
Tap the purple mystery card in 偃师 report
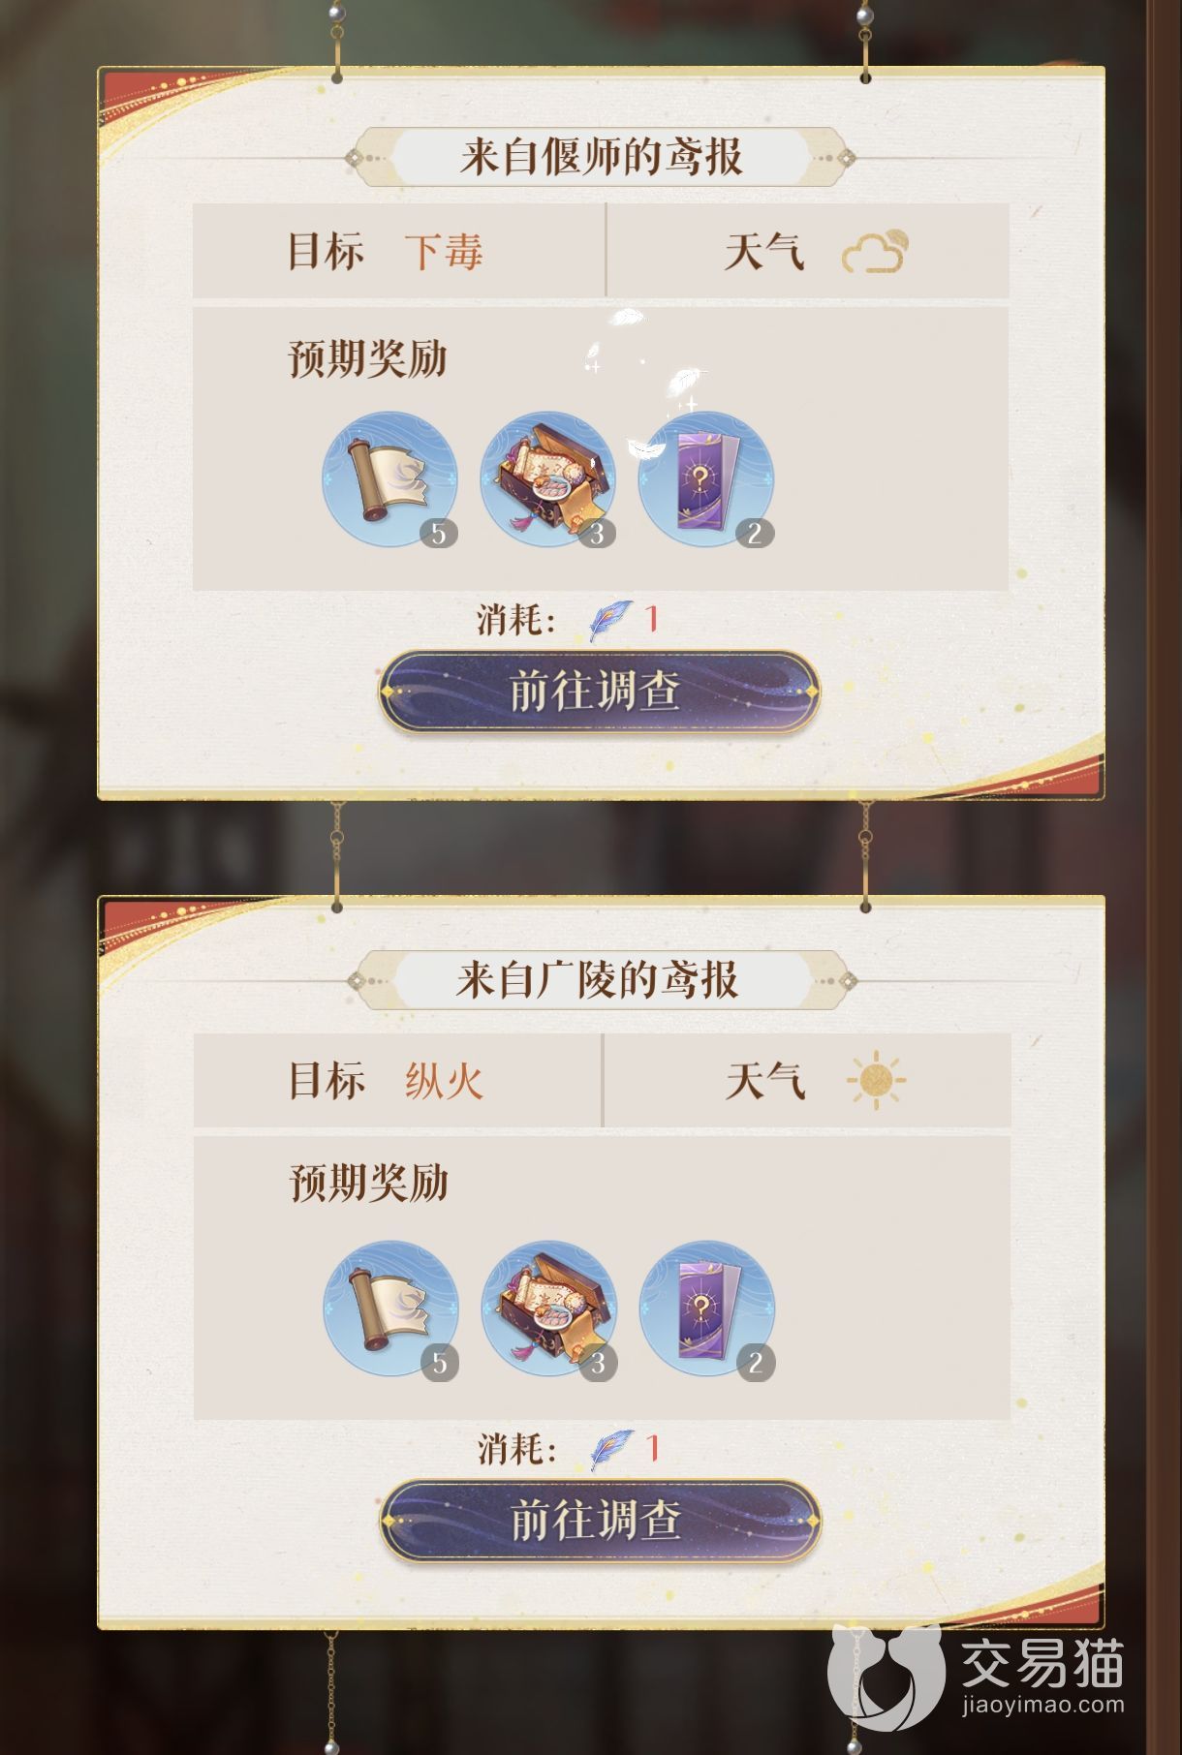tap(706, 480)
